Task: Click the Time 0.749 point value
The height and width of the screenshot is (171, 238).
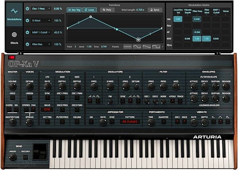Action: tap(104, 47)
